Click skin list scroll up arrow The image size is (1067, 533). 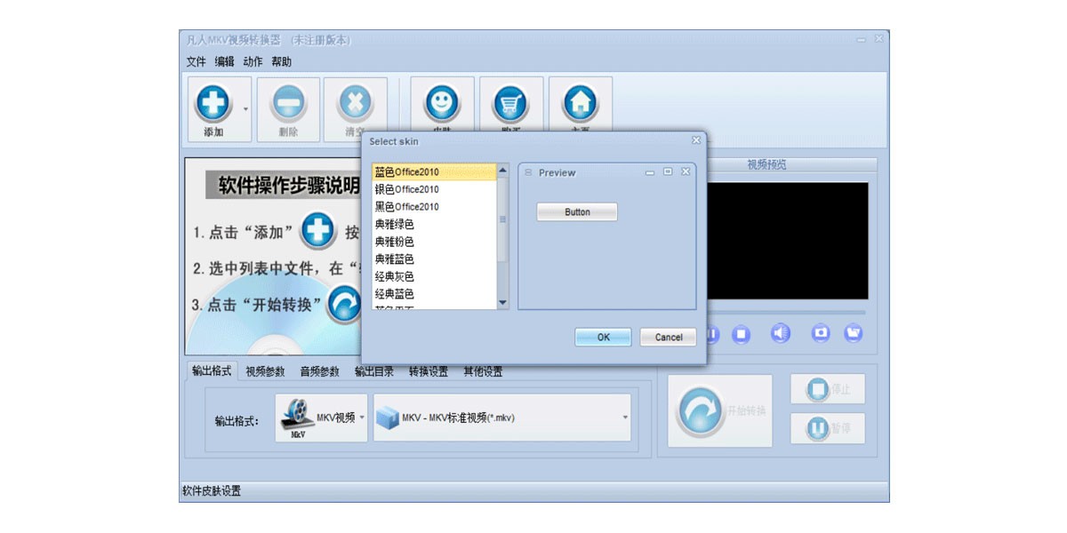tap(502, 171)
